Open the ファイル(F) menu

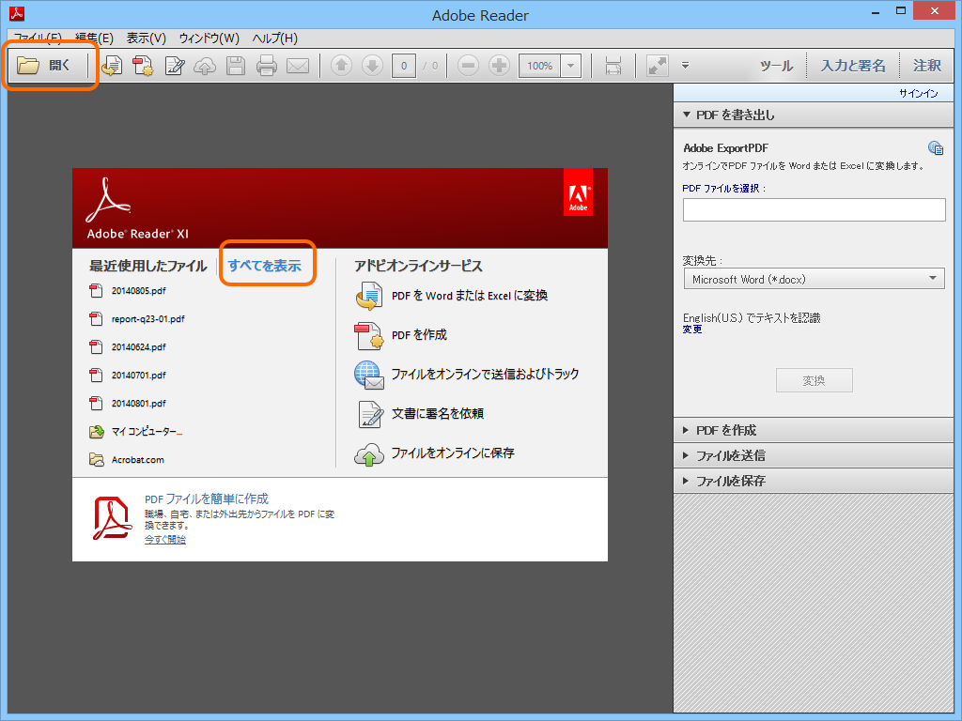click(x=38, y=38)
